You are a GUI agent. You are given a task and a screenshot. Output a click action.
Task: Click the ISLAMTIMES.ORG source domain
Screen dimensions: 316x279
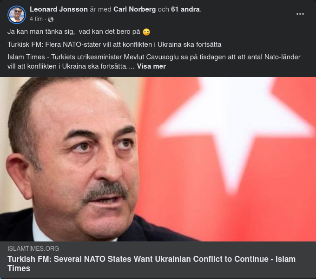33,249
